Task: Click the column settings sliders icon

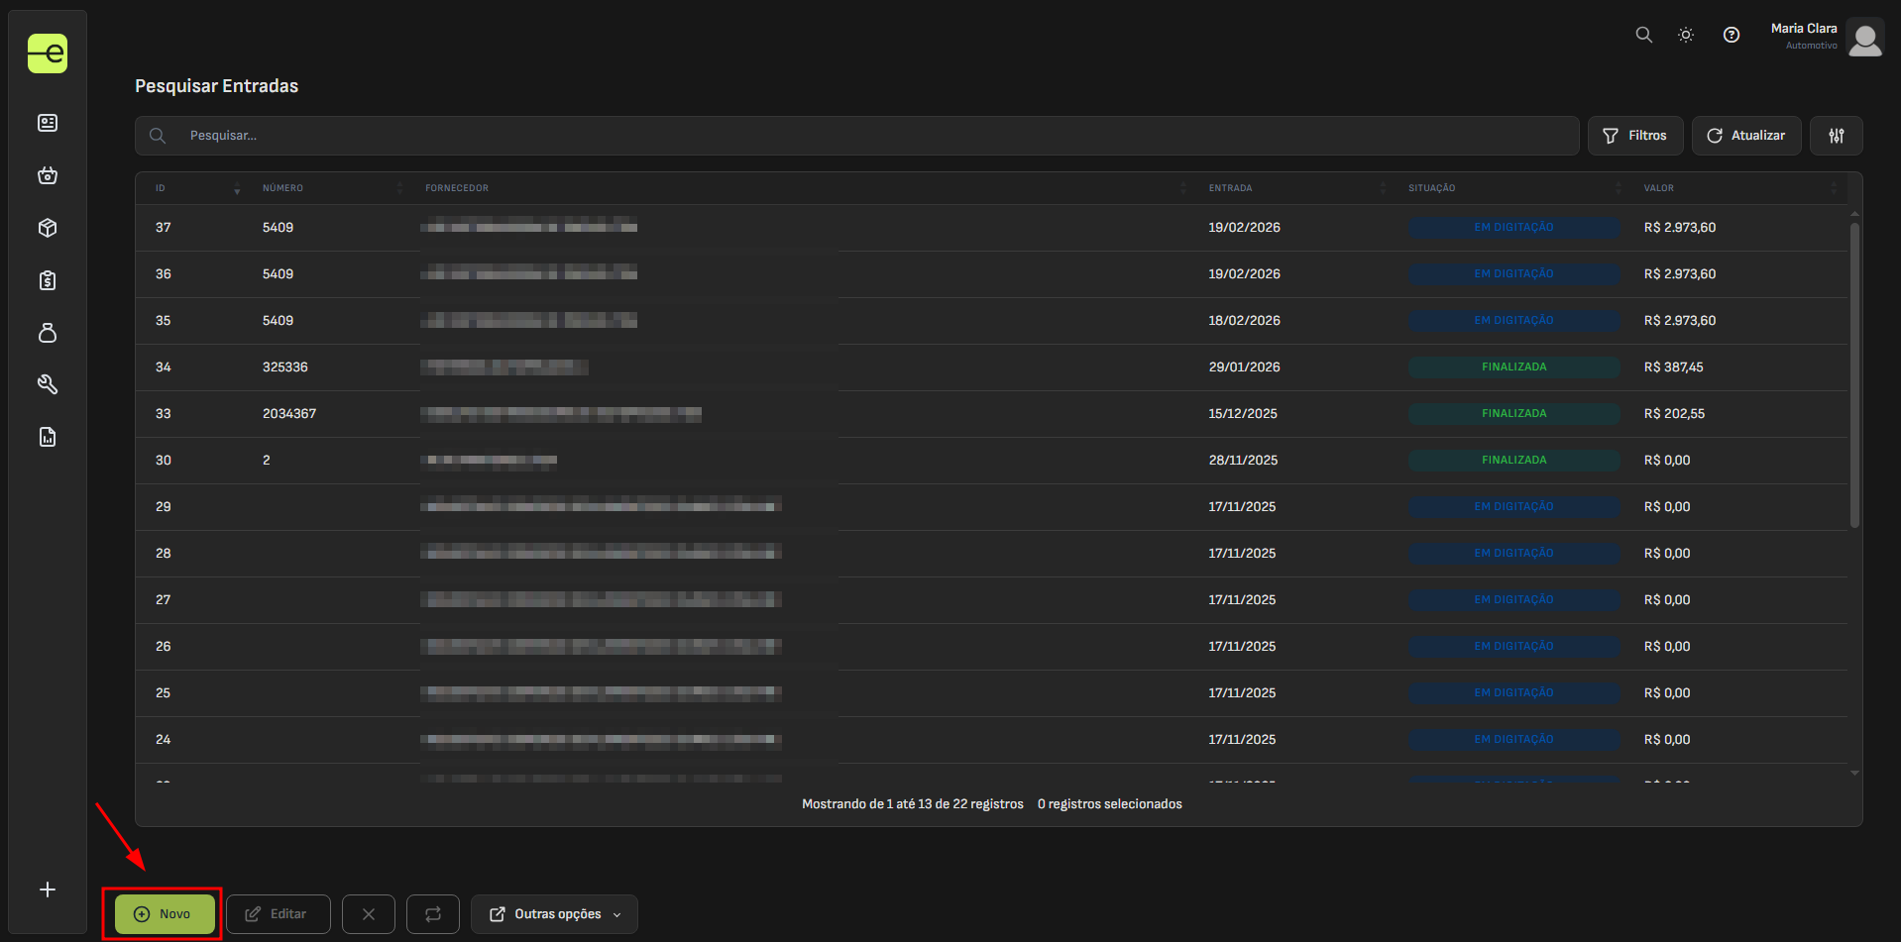Action: coord(1836,136)
